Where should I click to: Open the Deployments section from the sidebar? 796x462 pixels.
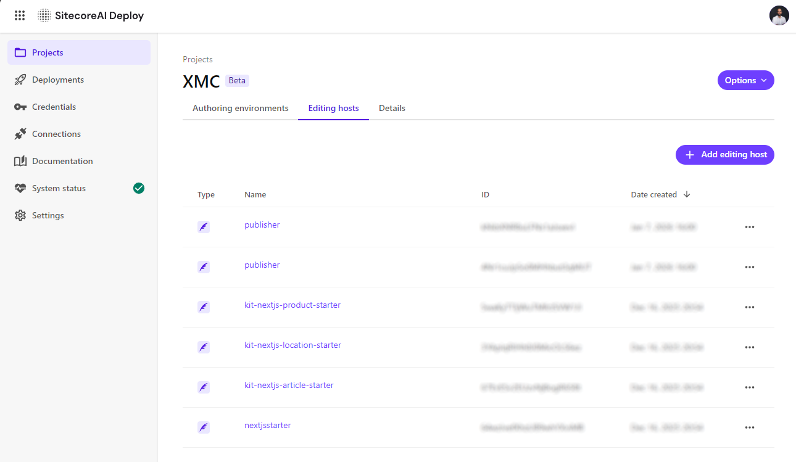(x=58, y=80)
